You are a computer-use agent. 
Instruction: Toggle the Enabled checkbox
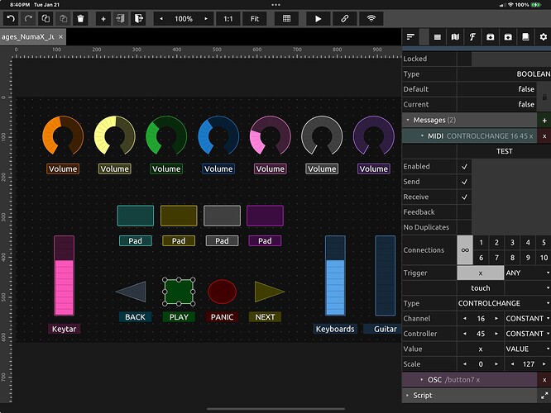464,166
